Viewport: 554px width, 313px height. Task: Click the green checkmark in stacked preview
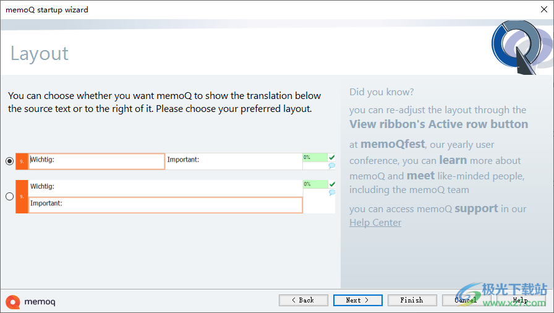tap(332, 184)
